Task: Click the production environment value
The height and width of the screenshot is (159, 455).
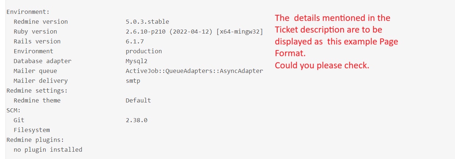Action: 144,51
